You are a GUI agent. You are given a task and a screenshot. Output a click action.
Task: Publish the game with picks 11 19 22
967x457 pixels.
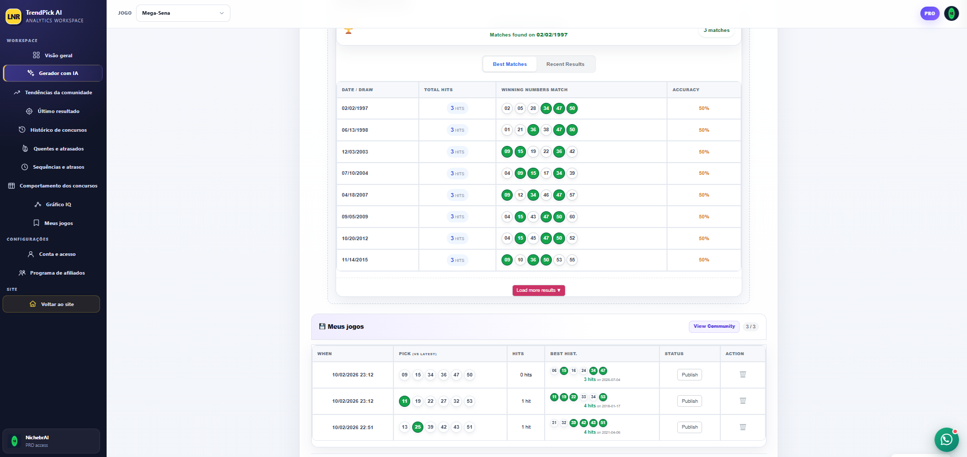click(689, 401)
